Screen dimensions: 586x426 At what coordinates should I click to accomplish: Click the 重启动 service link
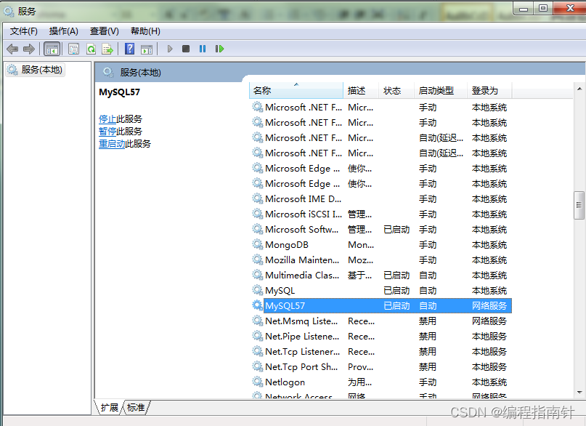[x=112, y=144]
